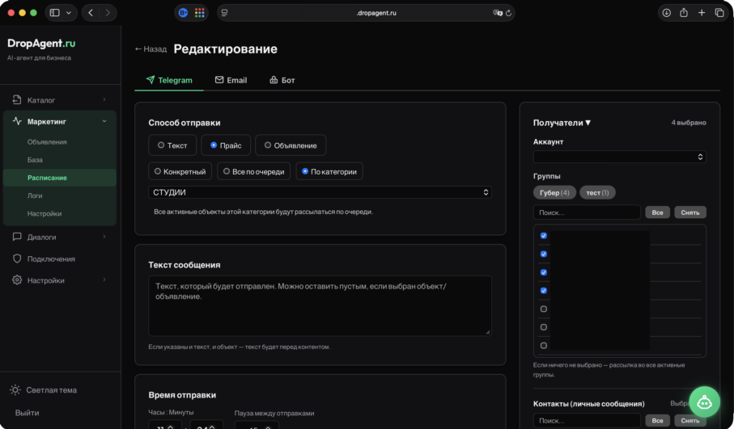Click the Safari downloads icon
Screen dimensions: 734x429
pos(666,13)
